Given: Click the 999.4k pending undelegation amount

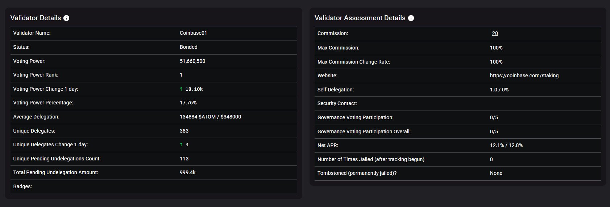Looking at the screenshot, I should click(x=187, y=172).
